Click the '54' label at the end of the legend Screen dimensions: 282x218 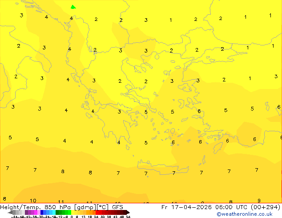click(x=128, y=217)
